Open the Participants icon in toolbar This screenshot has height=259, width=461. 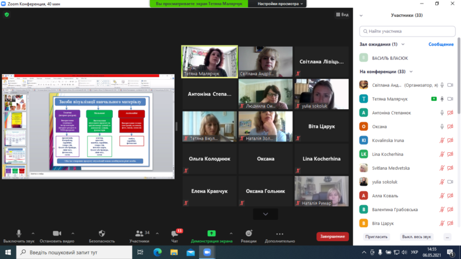139,233
